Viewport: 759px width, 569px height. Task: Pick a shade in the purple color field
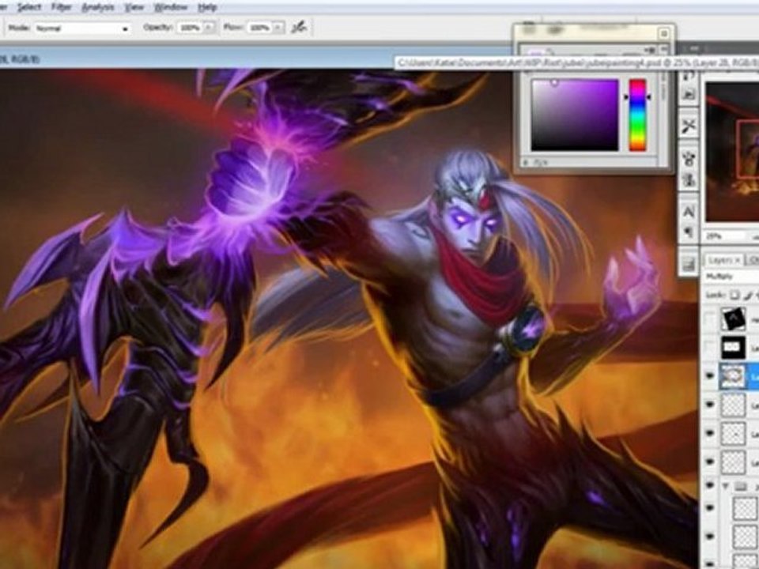[575, 115]
